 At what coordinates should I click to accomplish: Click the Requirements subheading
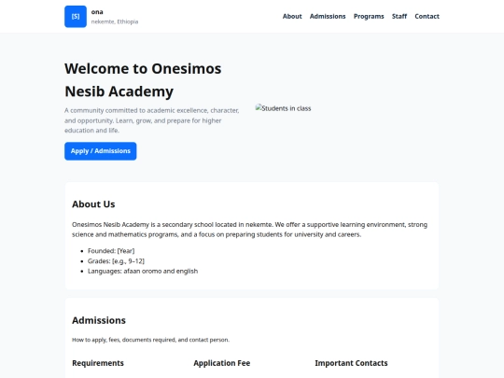98,363
